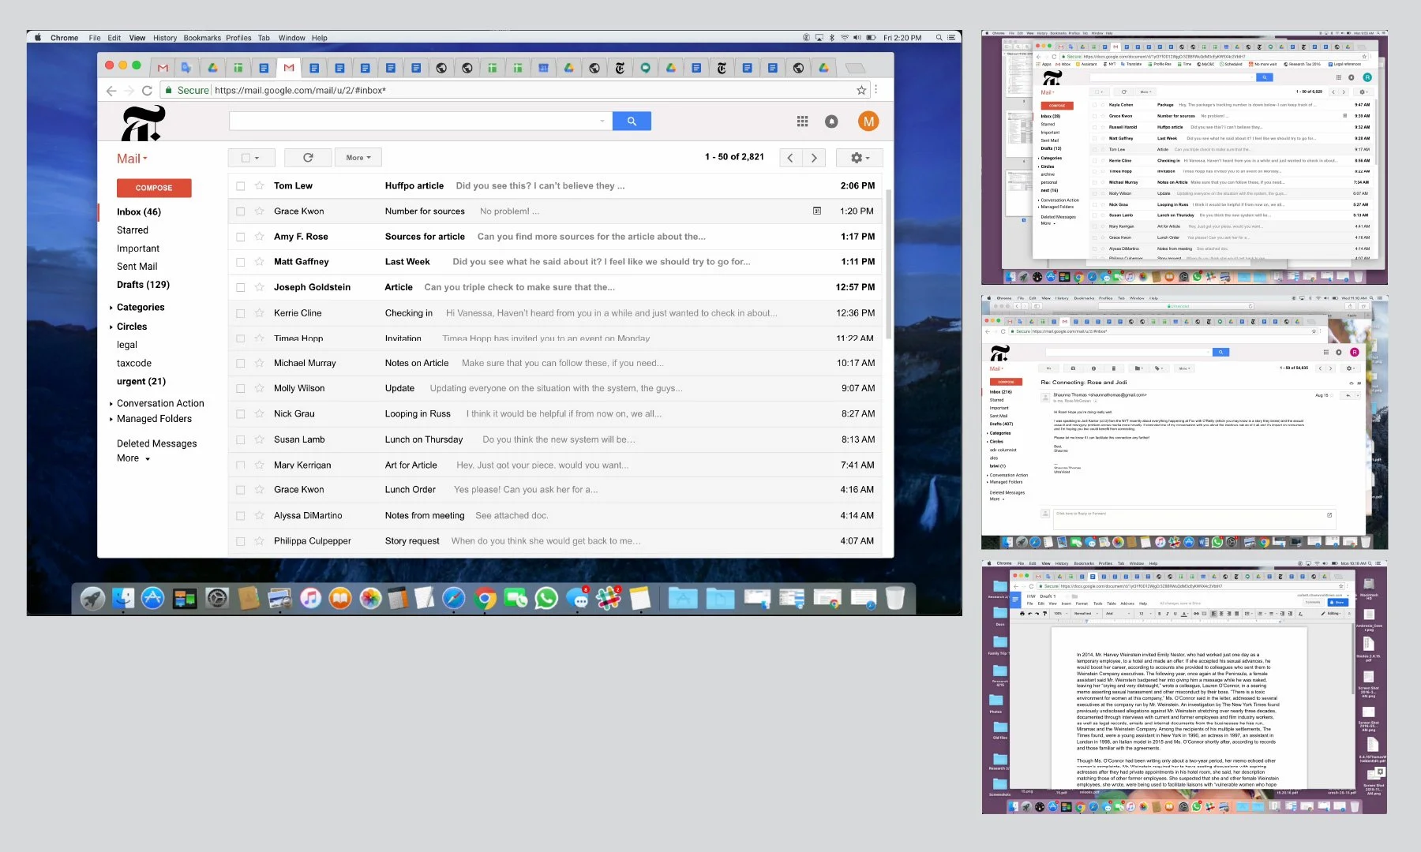Open the History menu in the menu bar
Viewport: 1421px width, 852px height.
click(165, 37)
